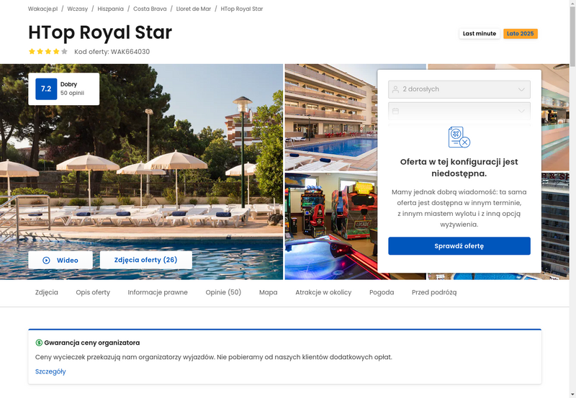Image resolution: width=576 pixels, height=398 pixels.
Task: Click the play icon on Wideo button
Action: tap(46, 261)
